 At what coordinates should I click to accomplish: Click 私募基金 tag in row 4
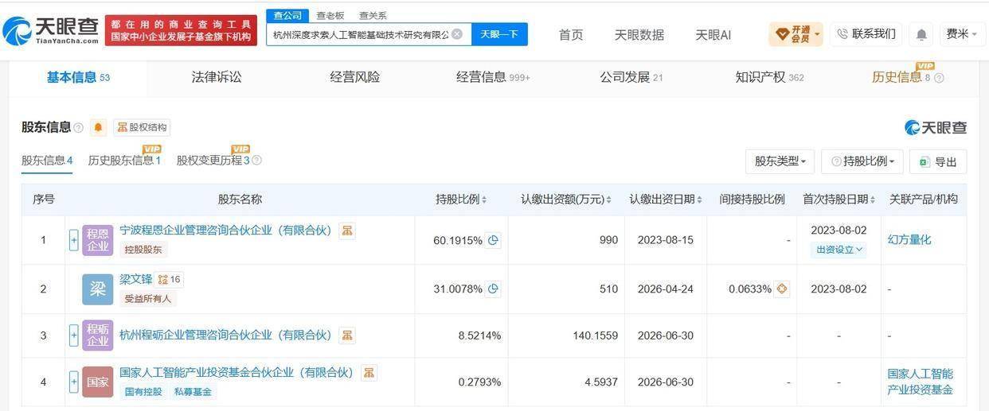(193, 392)
